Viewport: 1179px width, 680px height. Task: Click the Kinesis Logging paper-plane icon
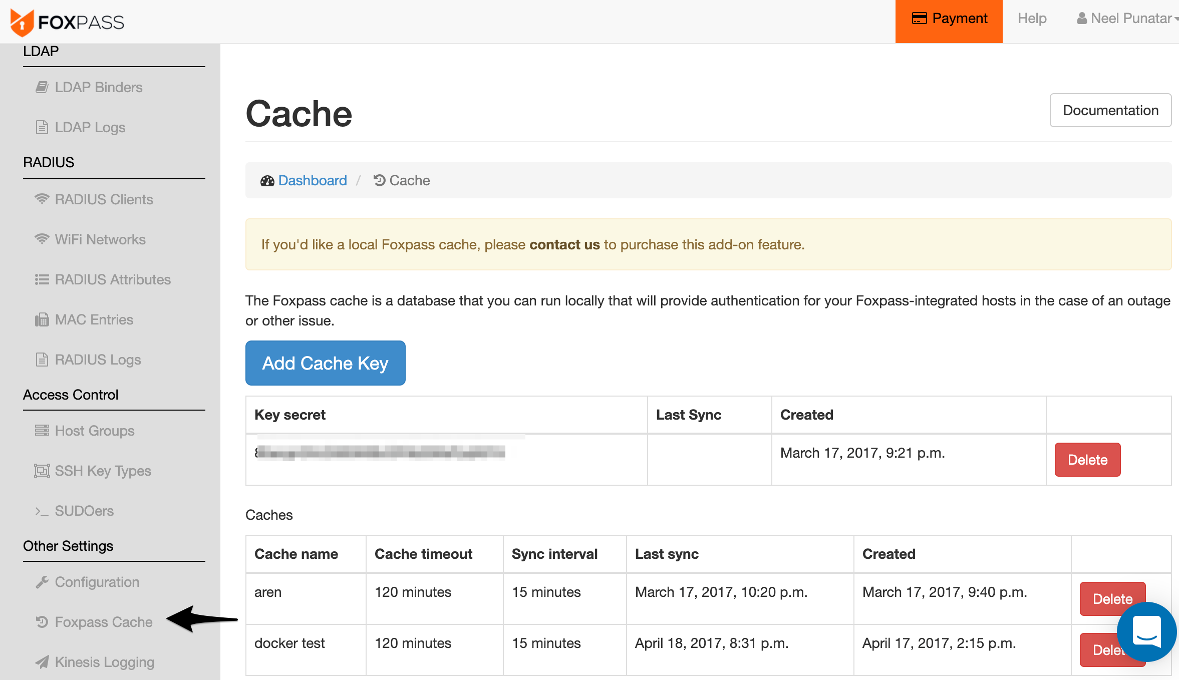pos(42,662)
